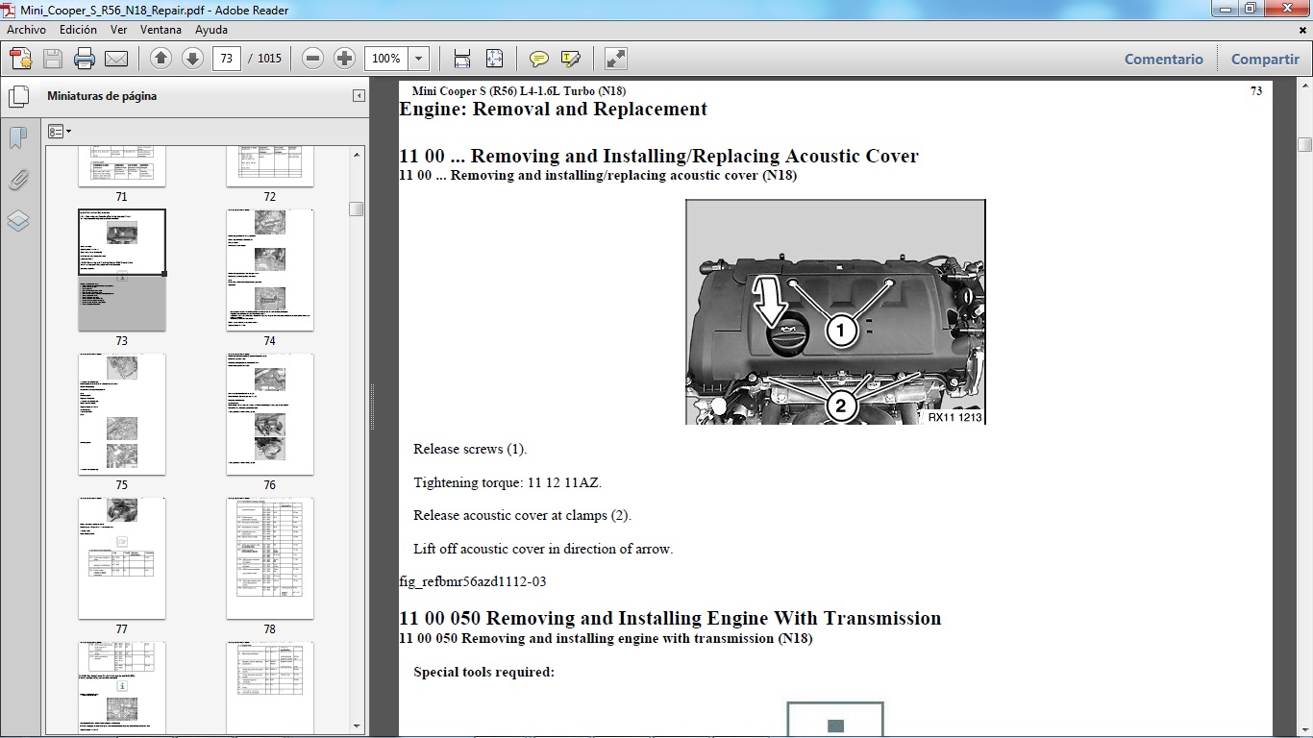Select page 74 thumbnail
This screenshot has height=738, width=1313.
[x=270, y=270]
